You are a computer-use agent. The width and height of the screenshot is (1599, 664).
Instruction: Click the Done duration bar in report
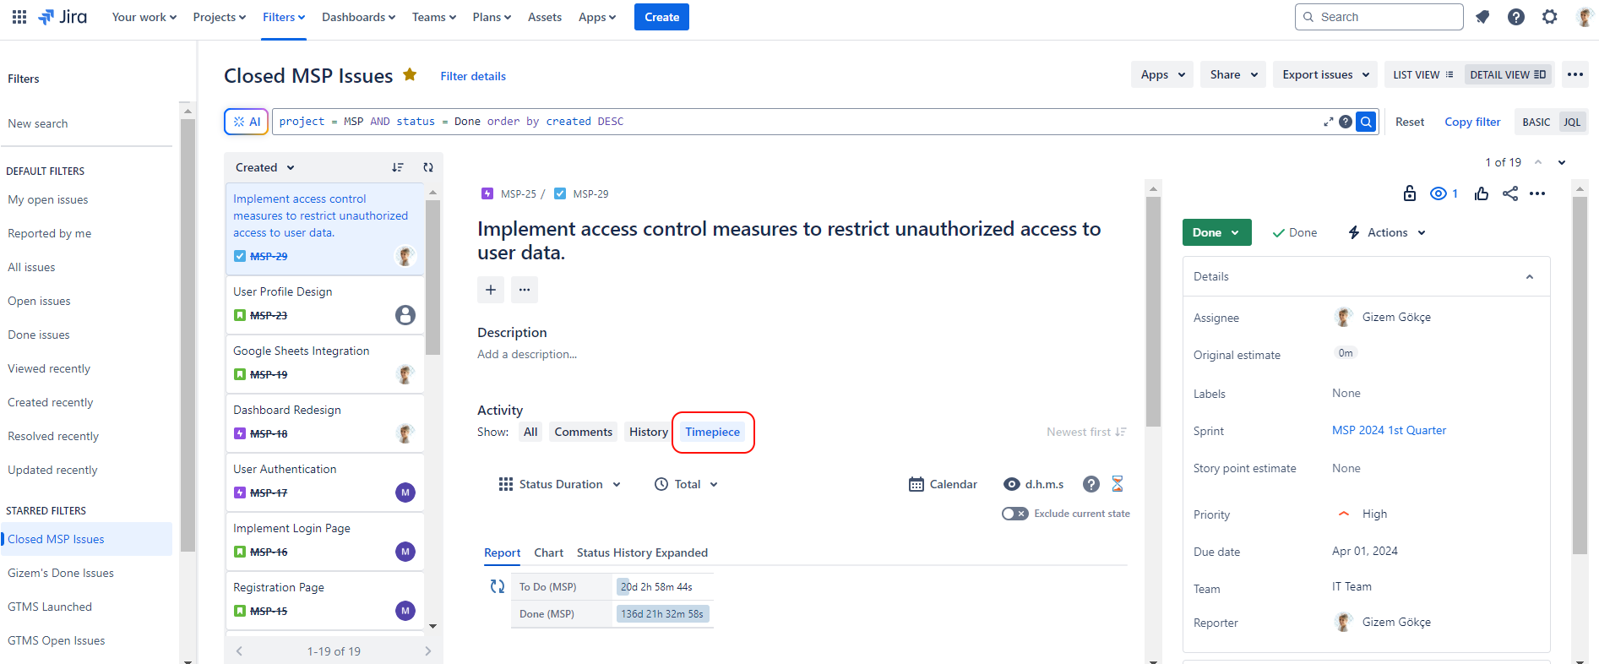tap(662, 614)
